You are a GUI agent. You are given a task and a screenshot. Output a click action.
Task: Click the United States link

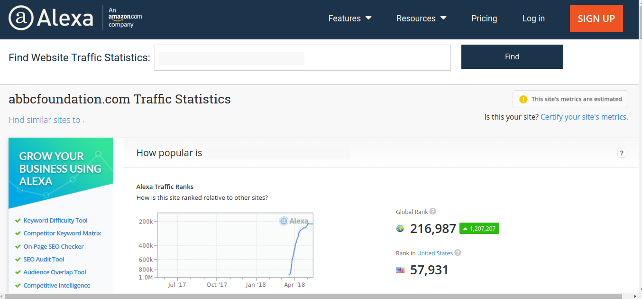pyautogui.click(x=435, y=253)
